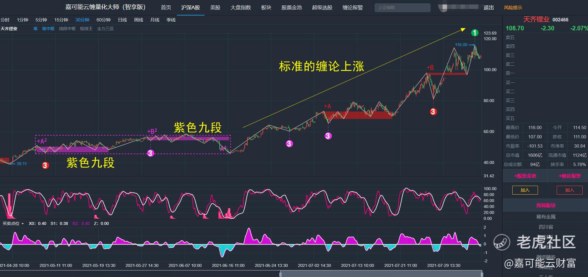Select the 15分钟 timeframe

coord(61,20)
